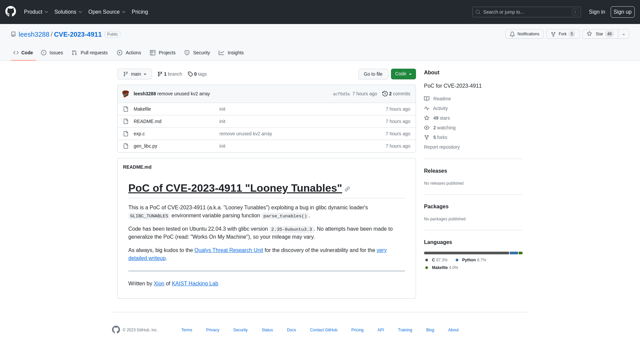This screenshot has width=640, height=360.
Task: View the 2 watching link
Action: 440,128
